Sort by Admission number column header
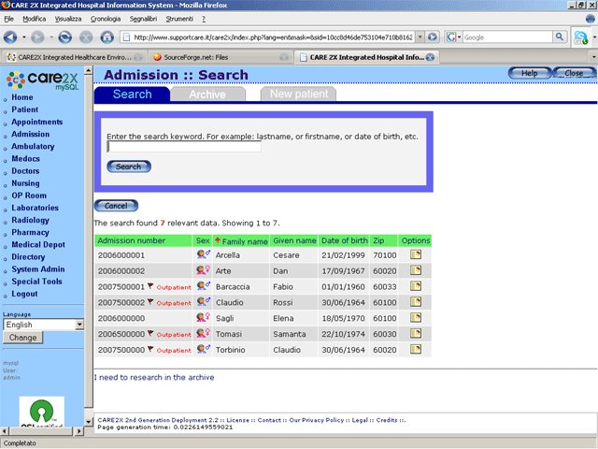This screenshot has height=449, width=598. tap(131, 240)
